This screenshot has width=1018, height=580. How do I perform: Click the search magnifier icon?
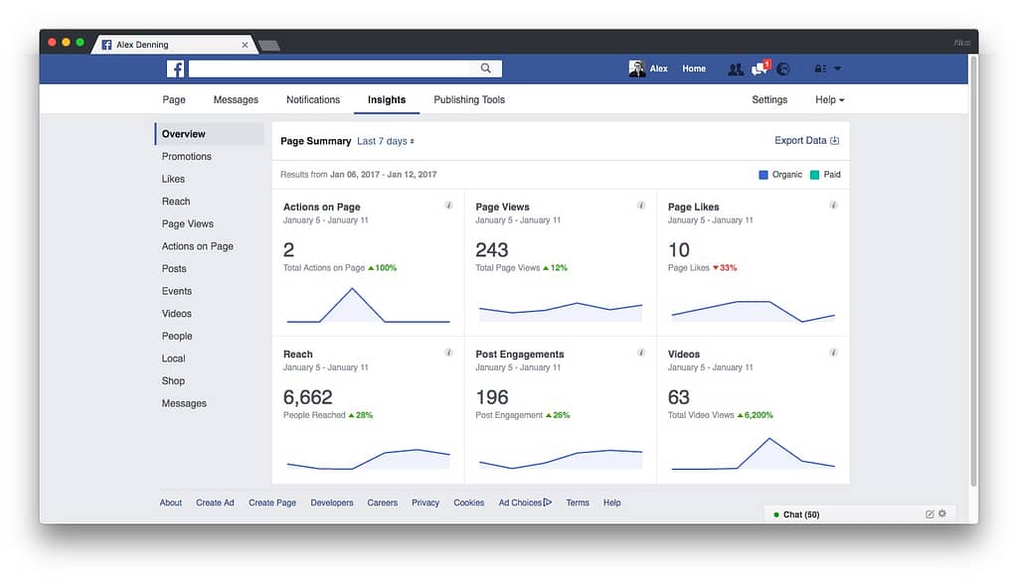click(x=485, y=69)
